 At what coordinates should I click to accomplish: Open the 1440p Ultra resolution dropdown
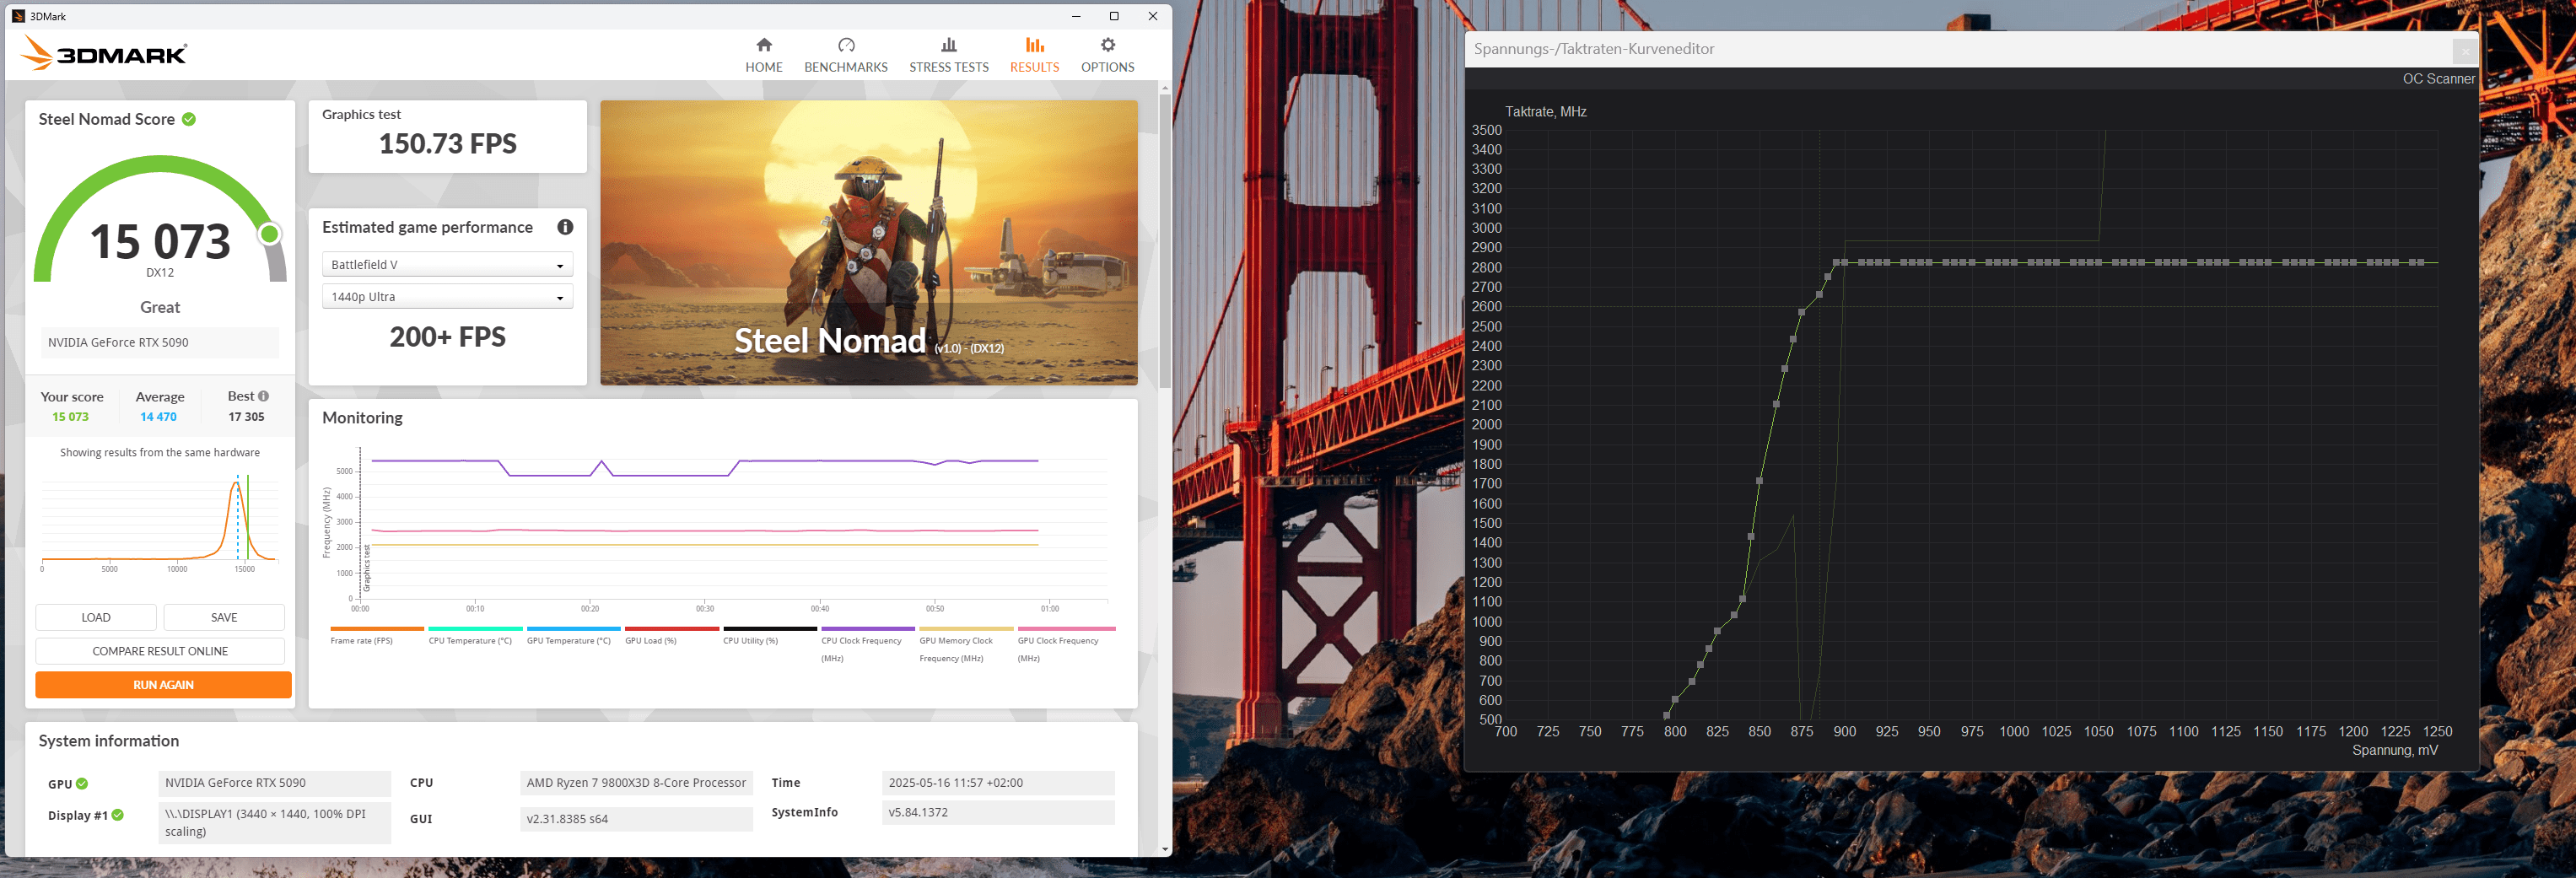[x=447, y=297]
